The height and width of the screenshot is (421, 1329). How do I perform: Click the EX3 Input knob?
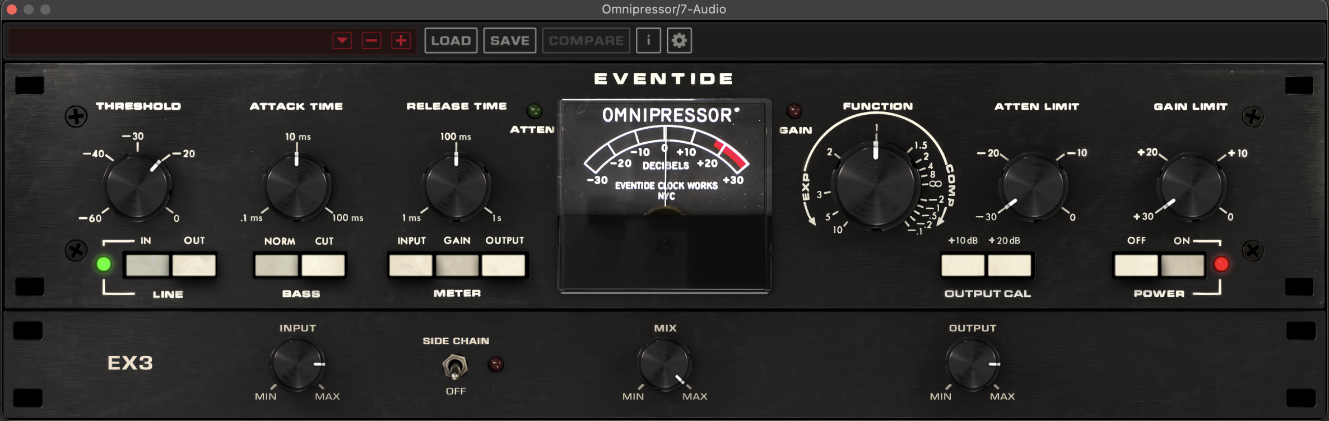tap(298, 363)
